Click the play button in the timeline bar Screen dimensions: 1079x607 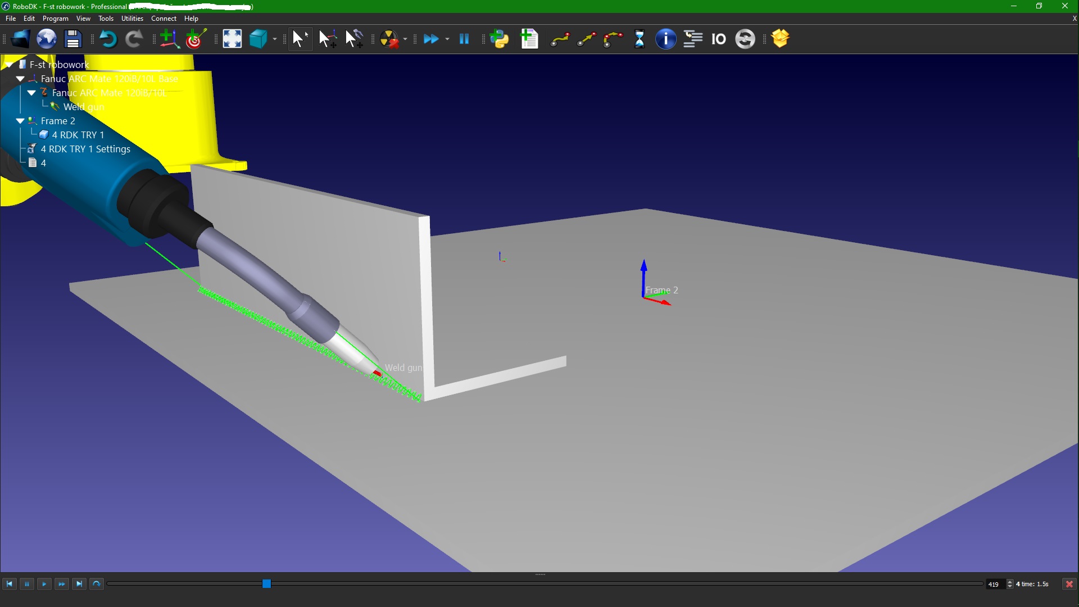(x=44, y=584)
